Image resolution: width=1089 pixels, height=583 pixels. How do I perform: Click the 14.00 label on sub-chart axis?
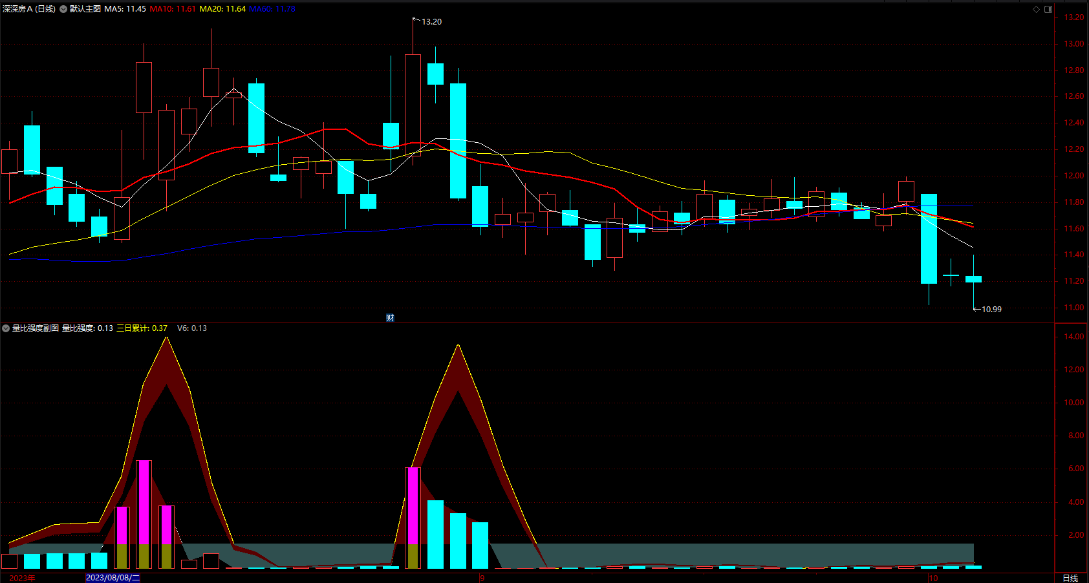1074,337
